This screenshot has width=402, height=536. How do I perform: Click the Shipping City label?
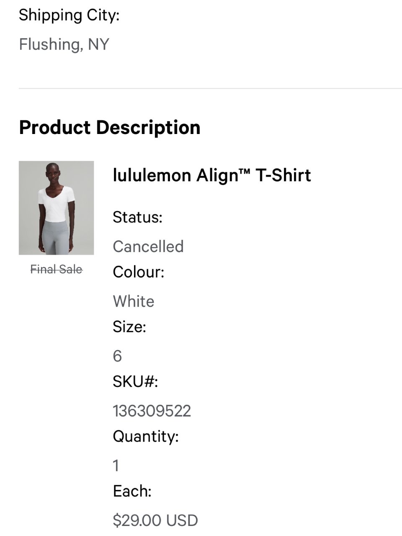69,15
